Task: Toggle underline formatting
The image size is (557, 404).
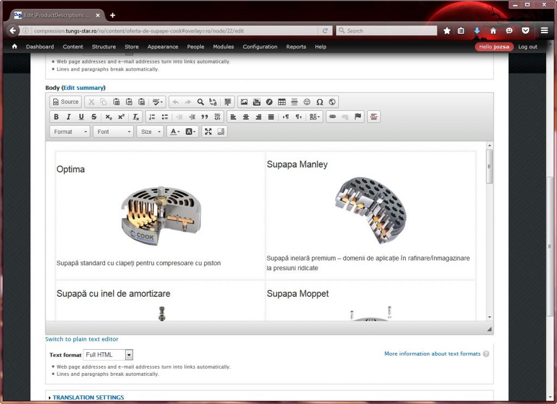Action: click(81, 117)
